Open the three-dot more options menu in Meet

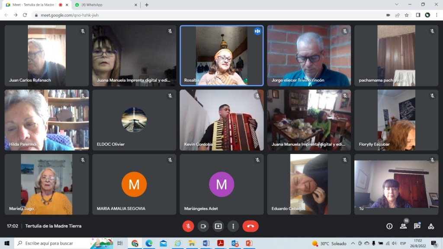tap(233, 226)
